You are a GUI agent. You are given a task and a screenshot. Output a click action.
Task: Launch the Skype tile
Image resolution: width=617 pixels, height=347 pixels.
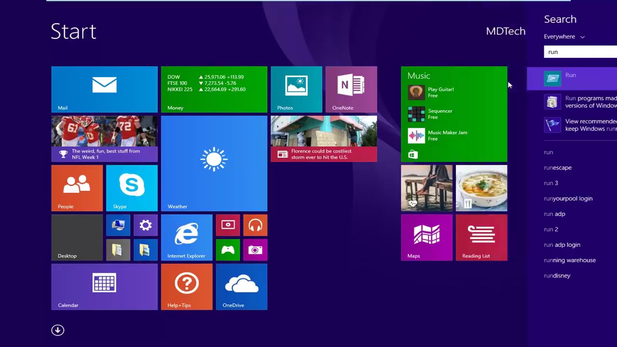132,188
